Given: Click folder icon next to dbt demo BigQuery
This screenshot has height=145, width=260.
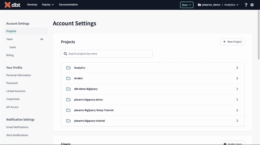Looking at the screenshot, I should [x=68, y=89].
